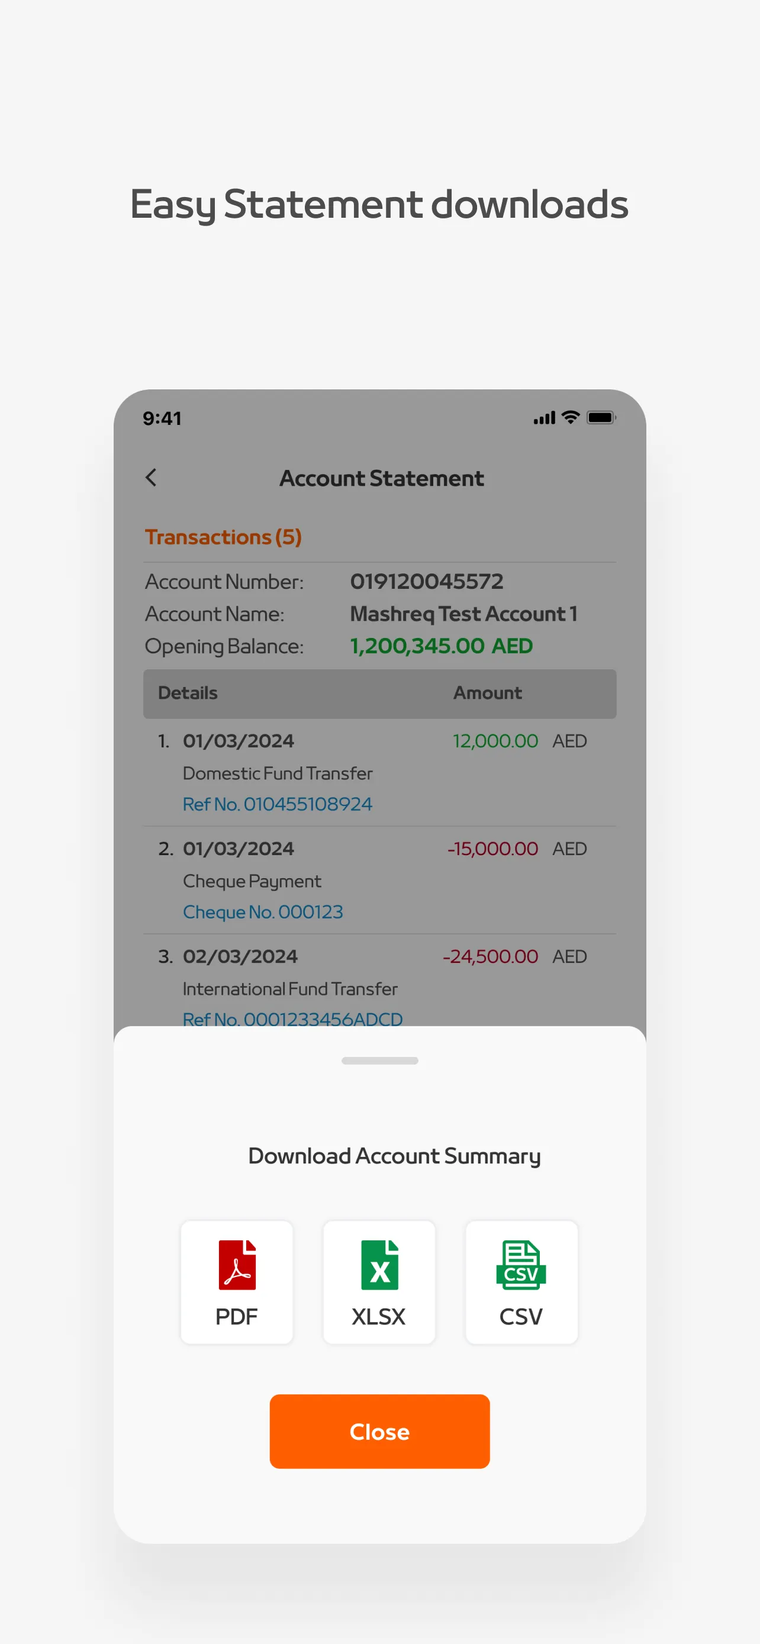Select the -24,500.00 amount
760x1644 pixels.
click(491, 957)
